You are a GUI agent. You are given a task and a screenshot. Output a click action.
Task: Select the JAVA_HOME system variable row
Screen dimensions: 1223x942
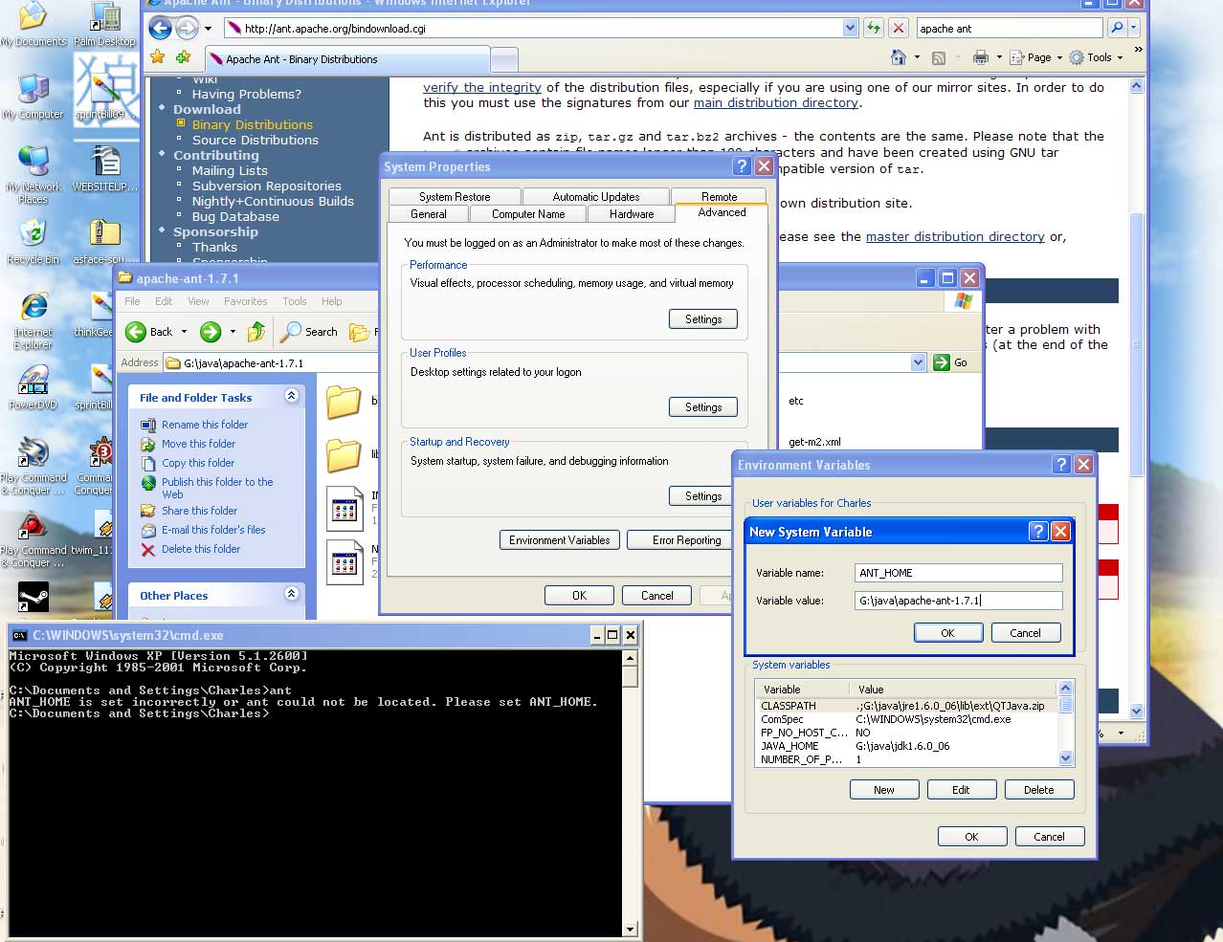click(907, 746)
